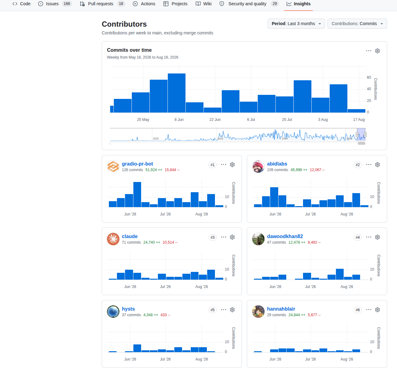Click left handle of timeline range selector
397x372 pixels.
(357, 135)
